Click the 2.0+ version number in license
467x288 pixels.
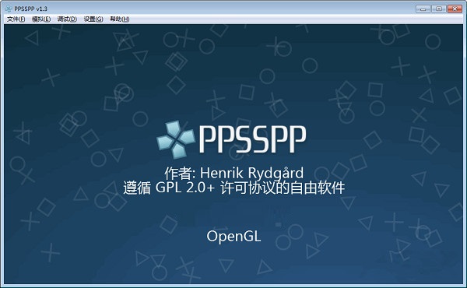coord(200,188)
